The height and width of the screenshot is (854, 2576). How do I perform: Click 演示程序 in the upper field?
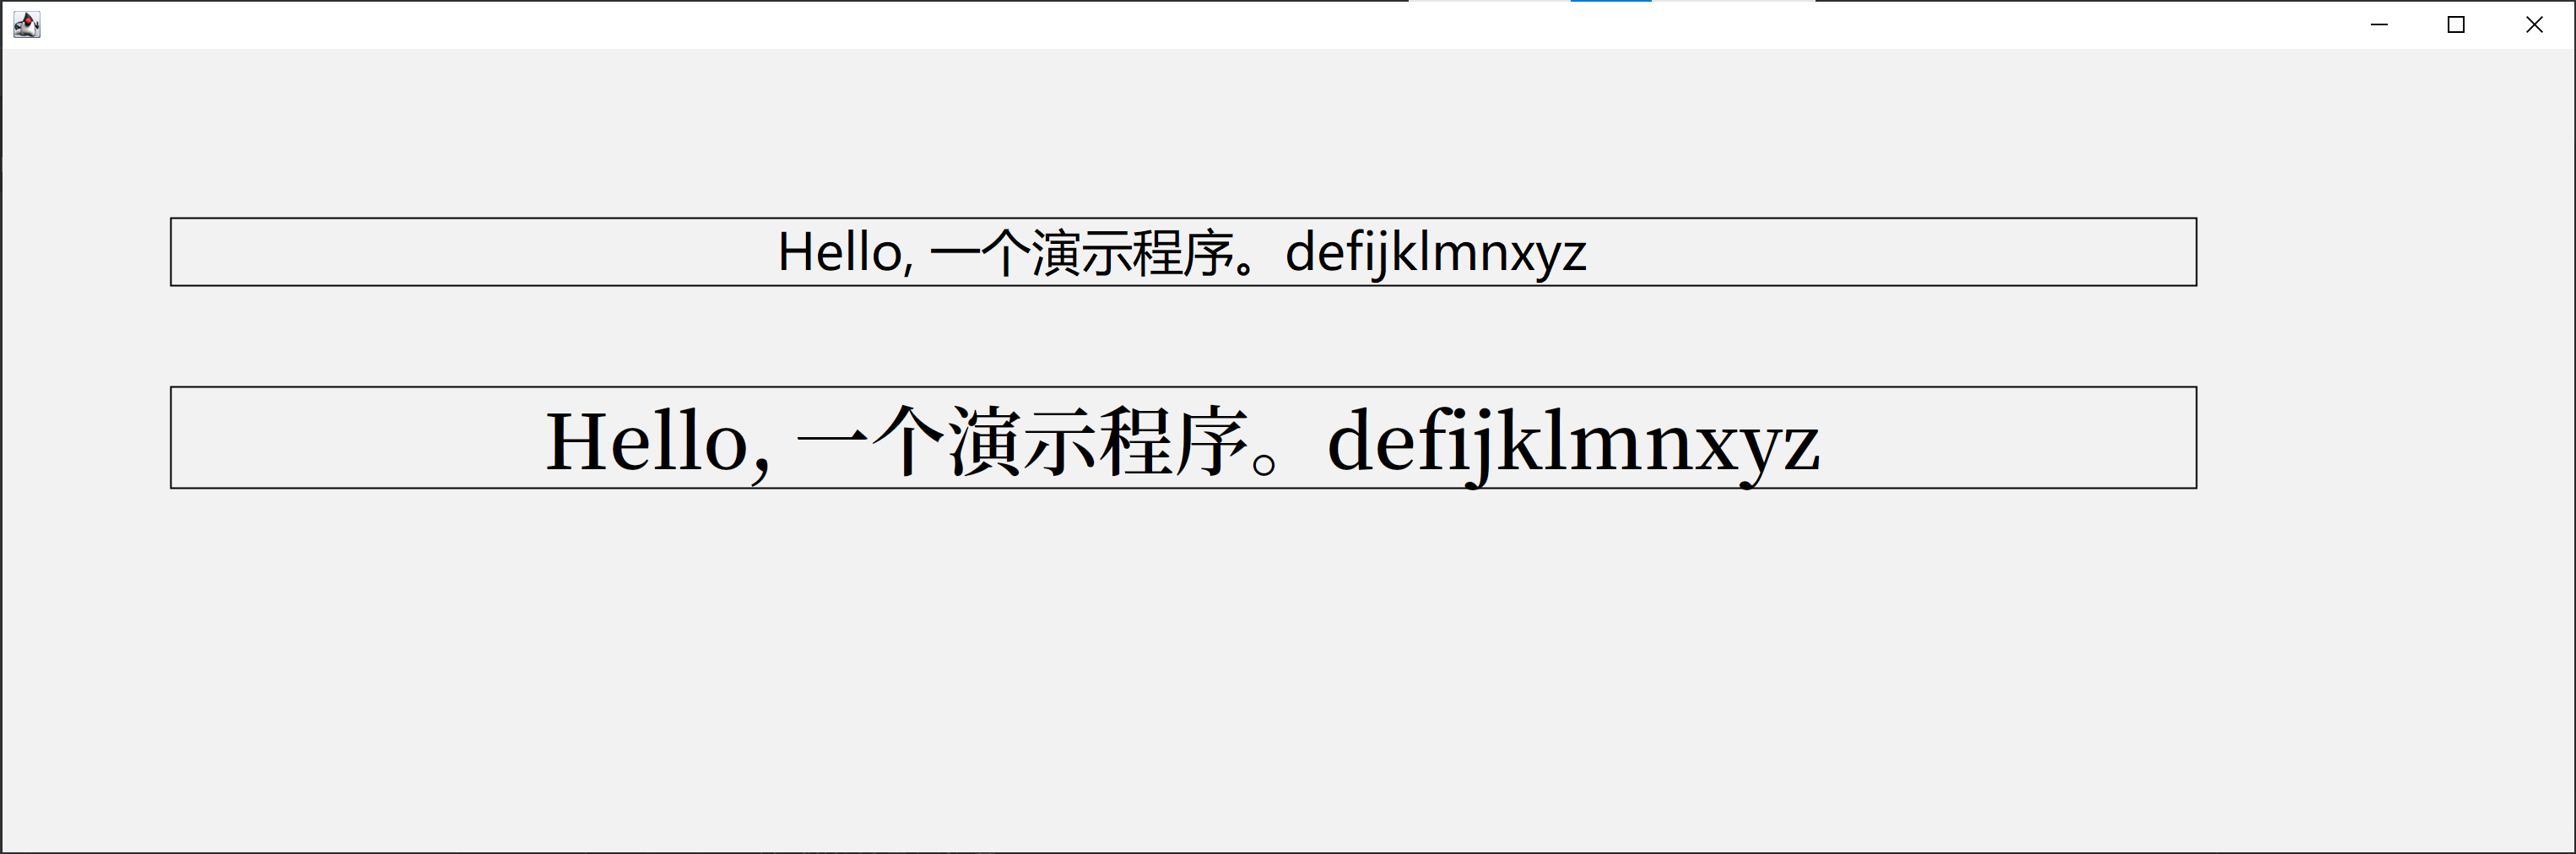coord(1132,252)
